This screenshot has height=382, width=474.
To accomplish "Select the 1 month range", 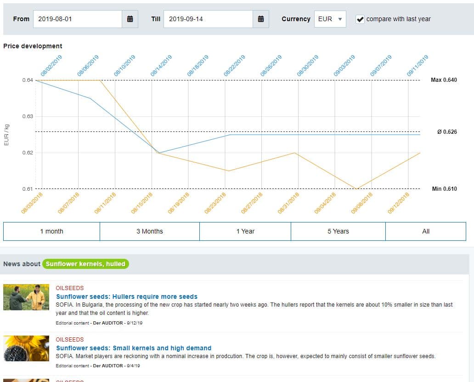I will point(52,231).
